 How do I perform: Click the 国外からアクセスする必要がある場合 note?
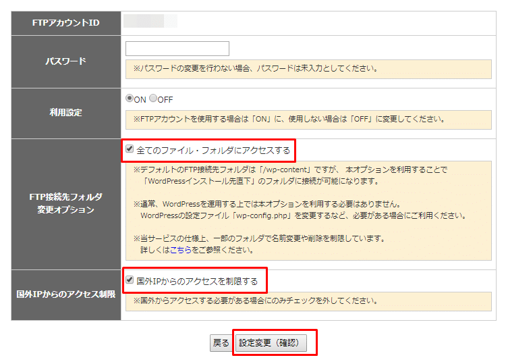(256, 301)
